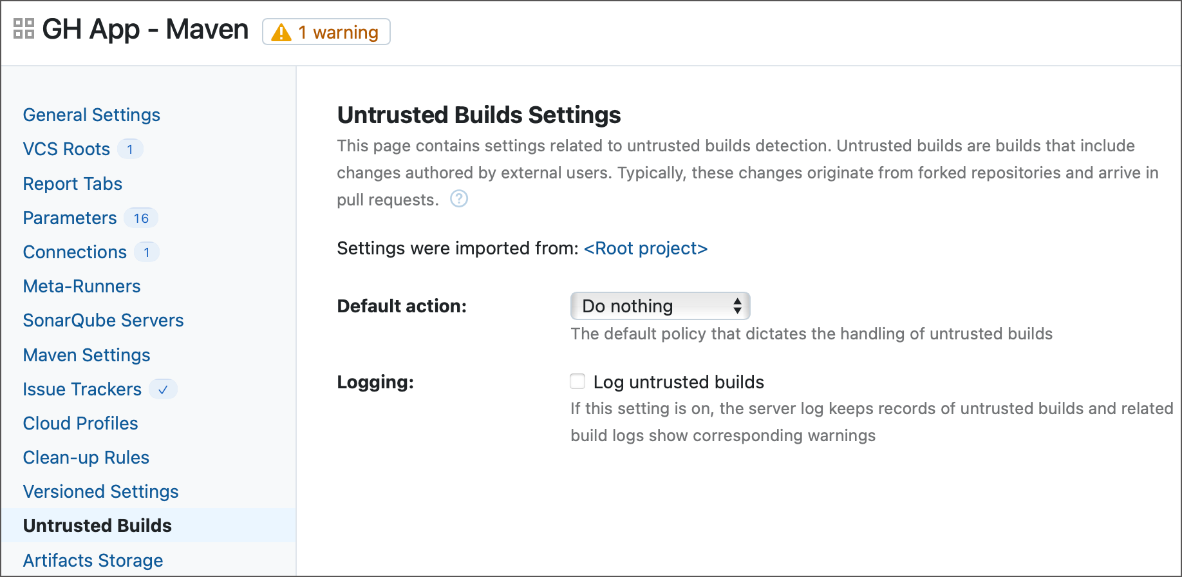Click the Connections count badge
1182x577 pixels.
[147, 252]
